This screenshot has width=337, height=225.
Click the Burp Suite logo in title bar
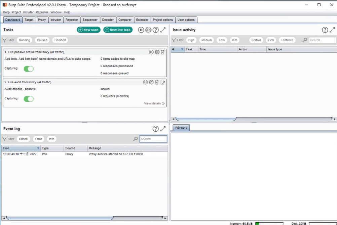click(x=5, y=4)
